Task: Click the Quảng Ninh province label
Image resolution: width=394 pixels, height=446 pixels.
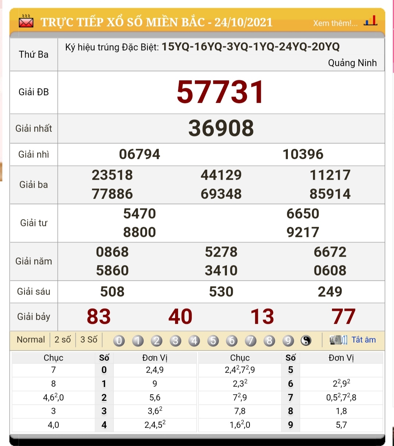Action: tap(352, 63)
